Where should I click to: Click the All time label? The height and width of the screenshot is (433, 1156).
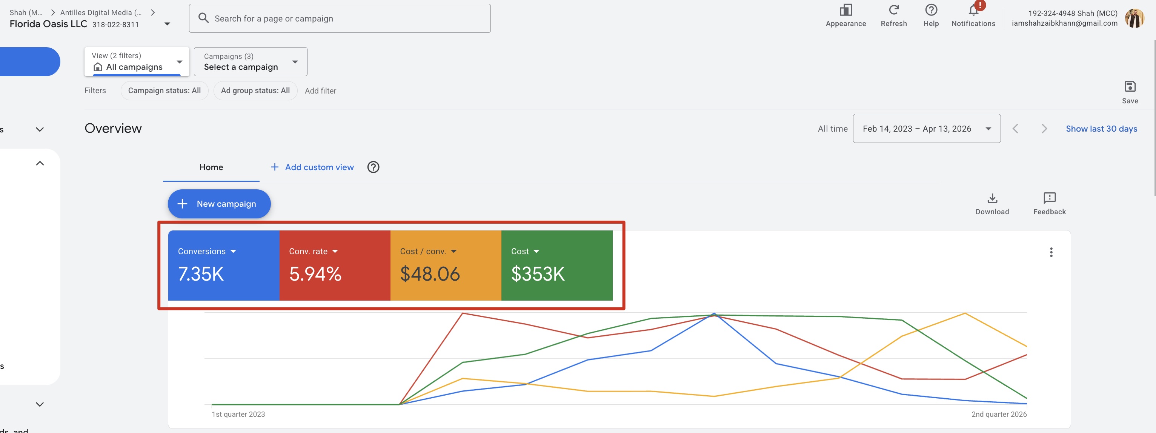pos(832,129)
